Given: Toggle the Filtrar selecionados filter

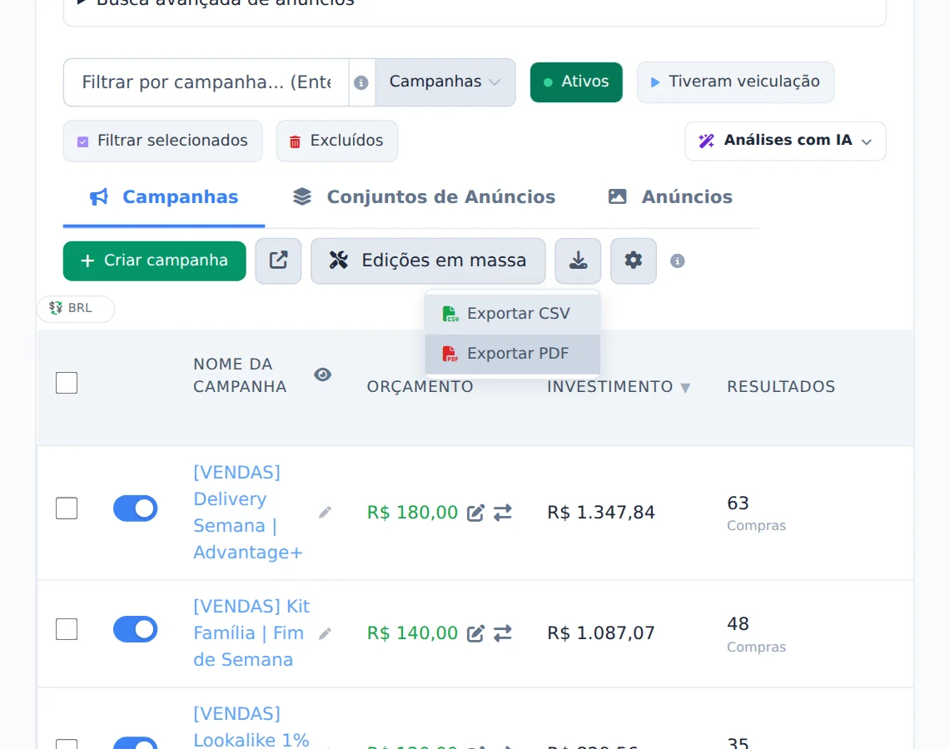Looking at the screenshot, I should coord(163,141).
